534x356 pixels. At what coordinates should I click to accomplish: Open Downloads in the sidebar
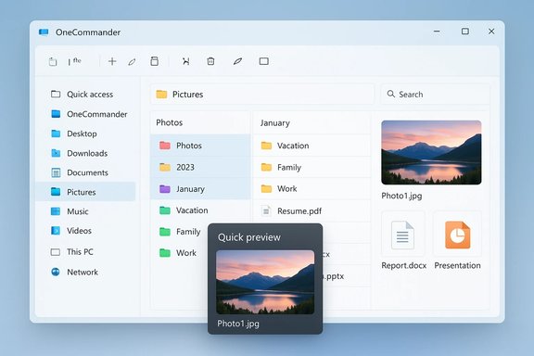(x=85, y=153)
